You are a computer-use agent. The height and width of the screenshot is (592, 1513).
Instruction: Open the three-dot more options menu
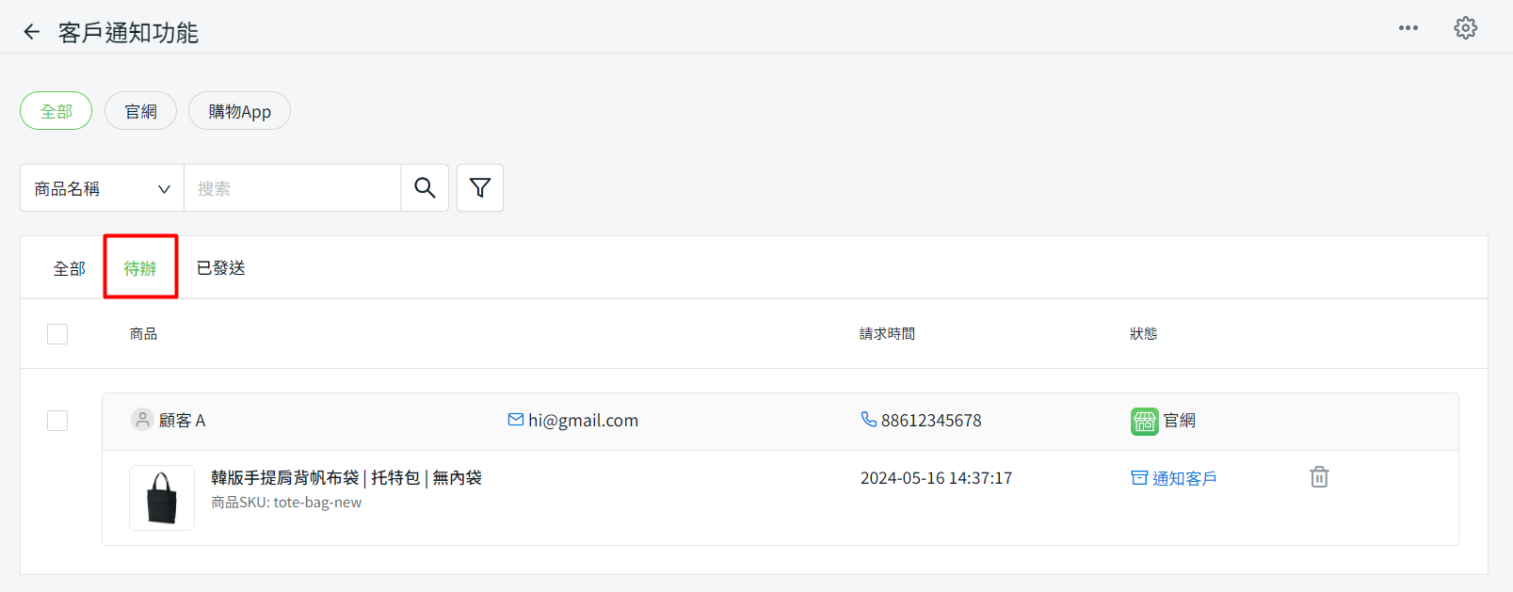pyautogui.click(x=1408, y=28)
